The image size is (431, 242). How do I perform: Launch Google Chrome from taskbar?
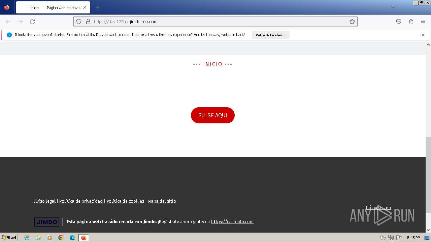61,238
